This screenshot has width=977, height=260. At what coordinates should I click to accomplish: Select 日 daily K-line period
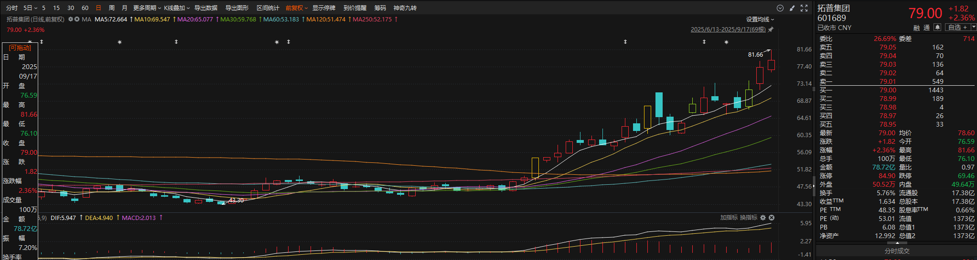coord(98,8)
